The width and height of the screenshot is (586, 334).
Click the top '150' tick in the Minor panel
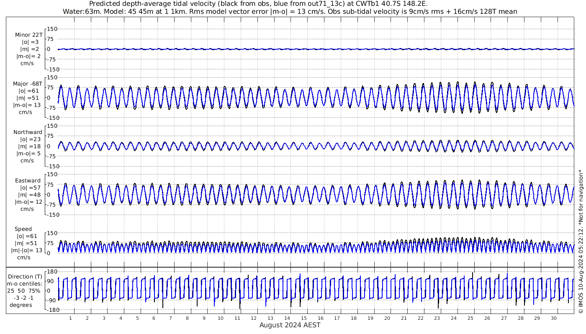click(52, 29)
